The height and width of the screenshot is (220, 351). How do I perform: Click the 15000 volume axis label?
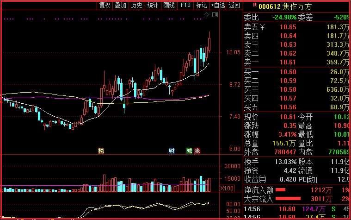pos(232,179)
